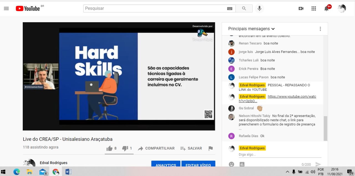
Task: Open File Explorer from the taskbar
Action: pyautogui.click(x=29, y=172)
